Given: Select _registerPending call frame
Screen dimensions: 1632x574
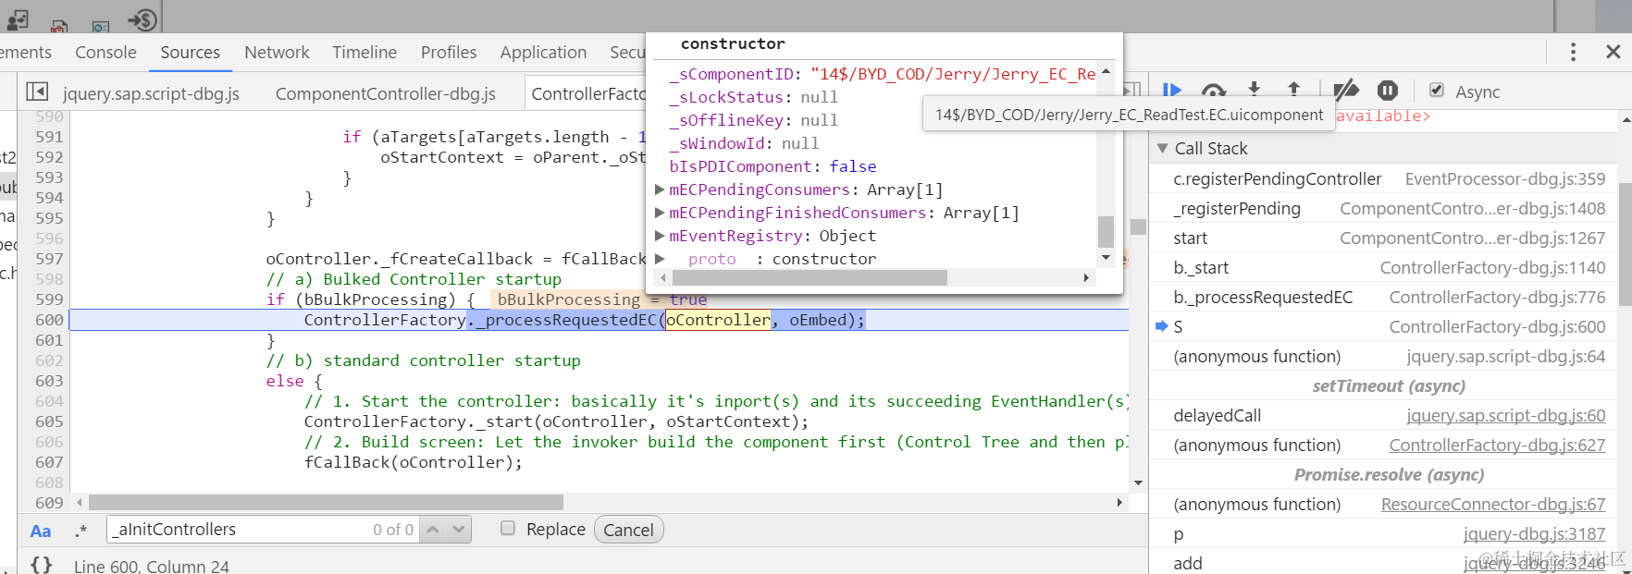Looking at the screenshot, I should pos(1385,209).
